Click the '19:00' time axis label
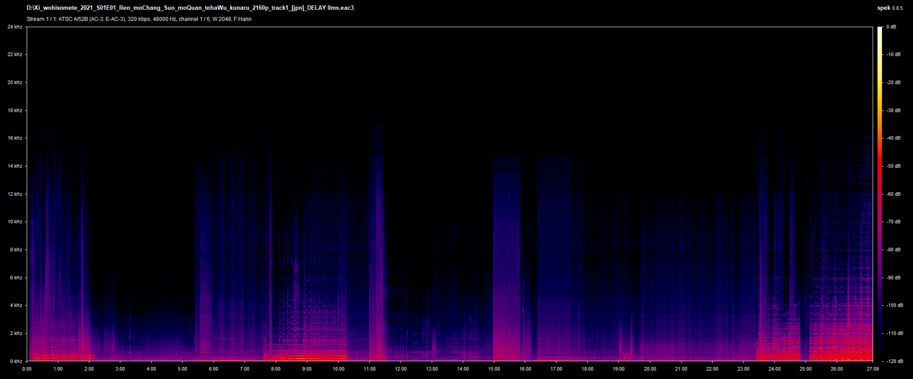 pos(618,369)
